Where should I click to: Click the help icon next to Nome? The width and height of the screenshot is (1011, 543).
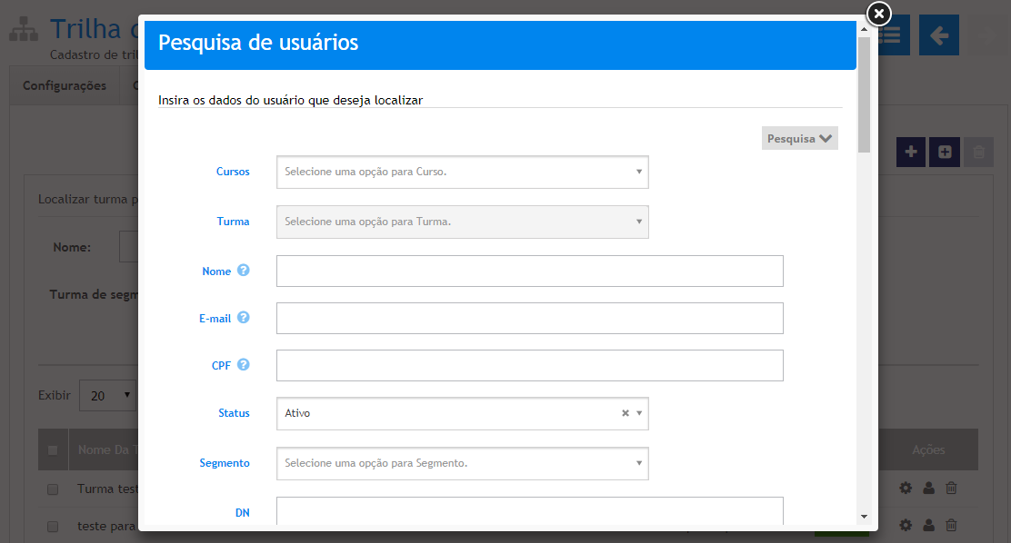click(x=243, y=271)
